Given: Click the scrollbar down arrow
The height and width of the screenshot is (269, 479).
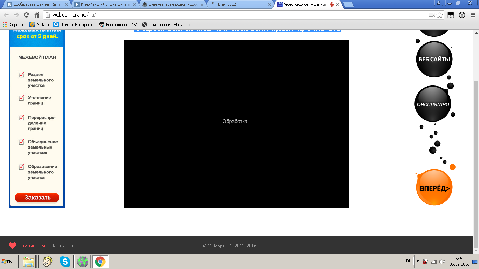Looking at the screenshot, I should 476,251.
